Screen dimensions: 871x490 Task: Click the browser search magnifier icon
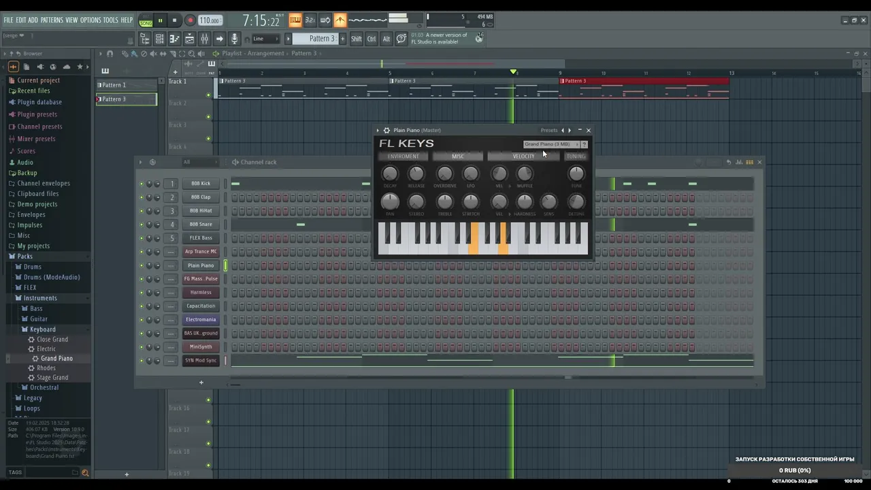[x=85, y=472]
